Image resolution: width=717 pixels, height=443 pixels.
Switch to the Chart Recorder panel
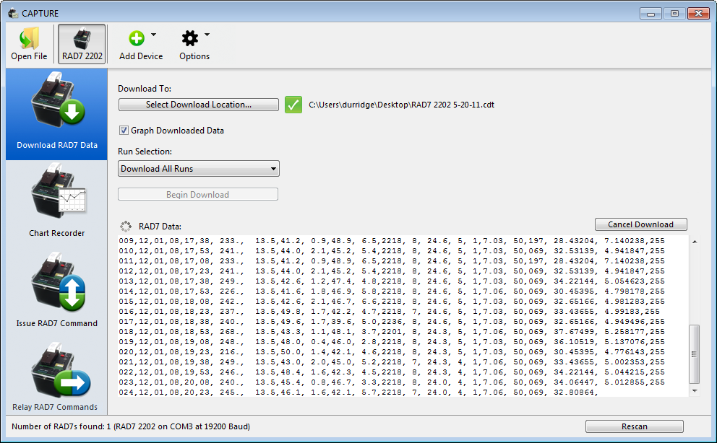pyautogui.click(x=56, y=201)
